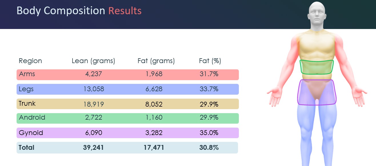
Task: Click the Trunk row label
Action: point(27,103)
